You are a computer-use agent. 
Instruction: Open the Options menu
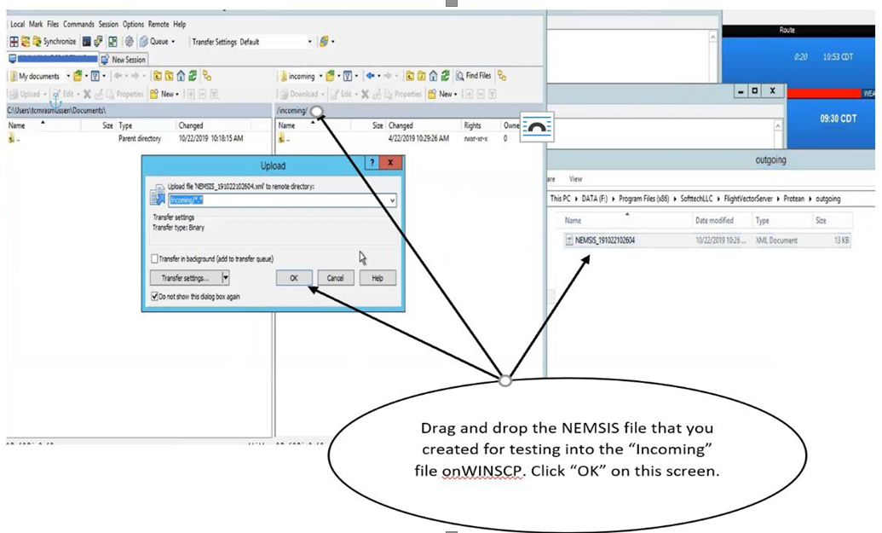pos(133,24)
